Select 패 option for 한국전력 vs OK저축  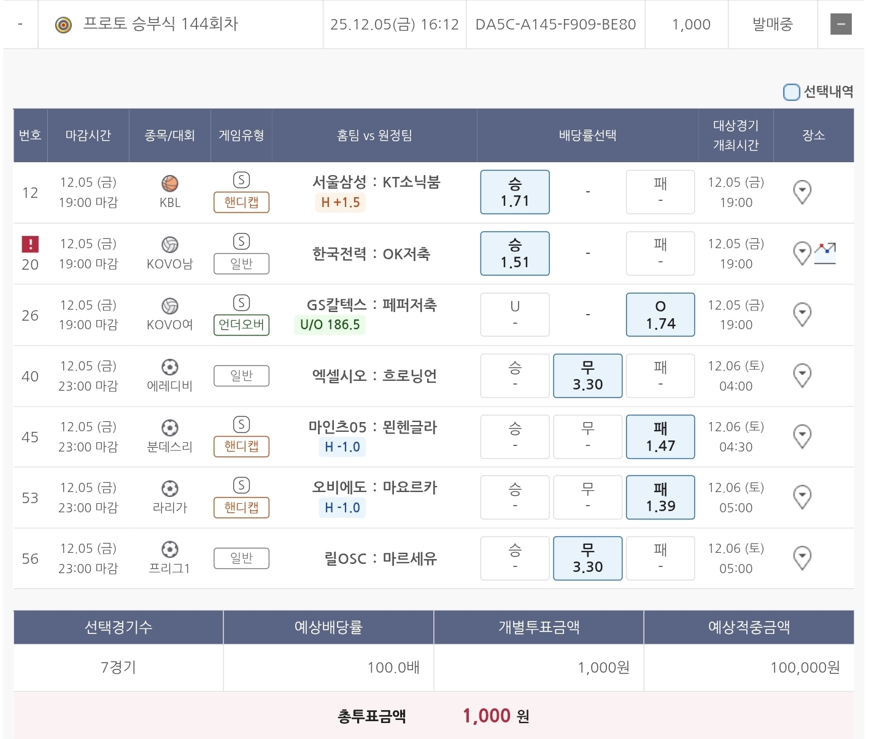[660, 253]
